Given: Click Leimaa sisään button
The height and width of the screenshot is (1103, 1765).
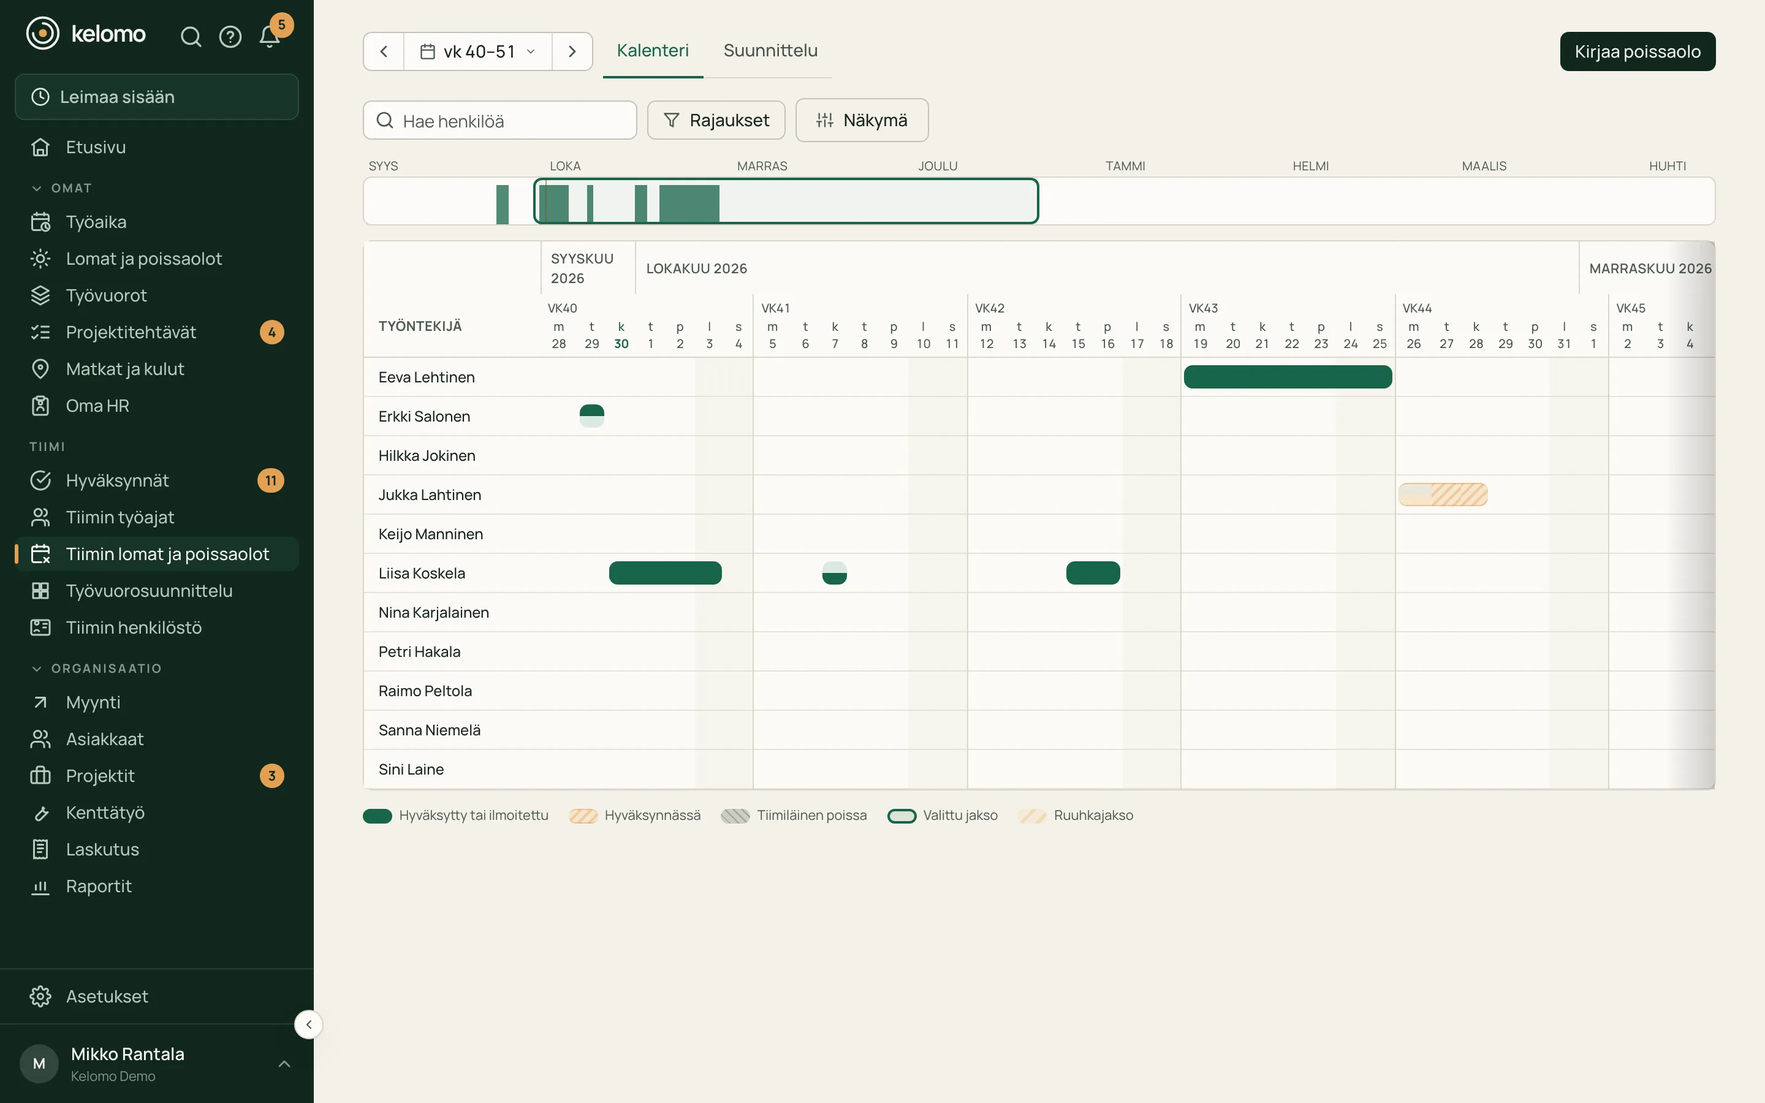Looking at the screenshot, I should (x=157, y=97).
